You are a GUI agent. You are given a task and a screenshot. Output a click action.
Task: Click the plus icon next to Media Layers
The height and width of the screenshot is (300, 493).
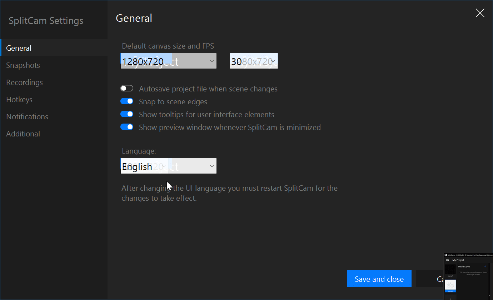pos(485,266)
